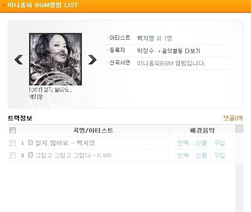Check the box for track 2 그립고 그립고 그립다
The height and width of the screenshot is (212, 251).
pyautogui.click(x=13, y=155)
